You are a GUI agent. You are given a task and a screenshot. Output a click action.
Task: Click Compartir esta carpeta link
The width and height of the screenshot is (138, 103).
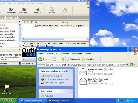point(54,83)
